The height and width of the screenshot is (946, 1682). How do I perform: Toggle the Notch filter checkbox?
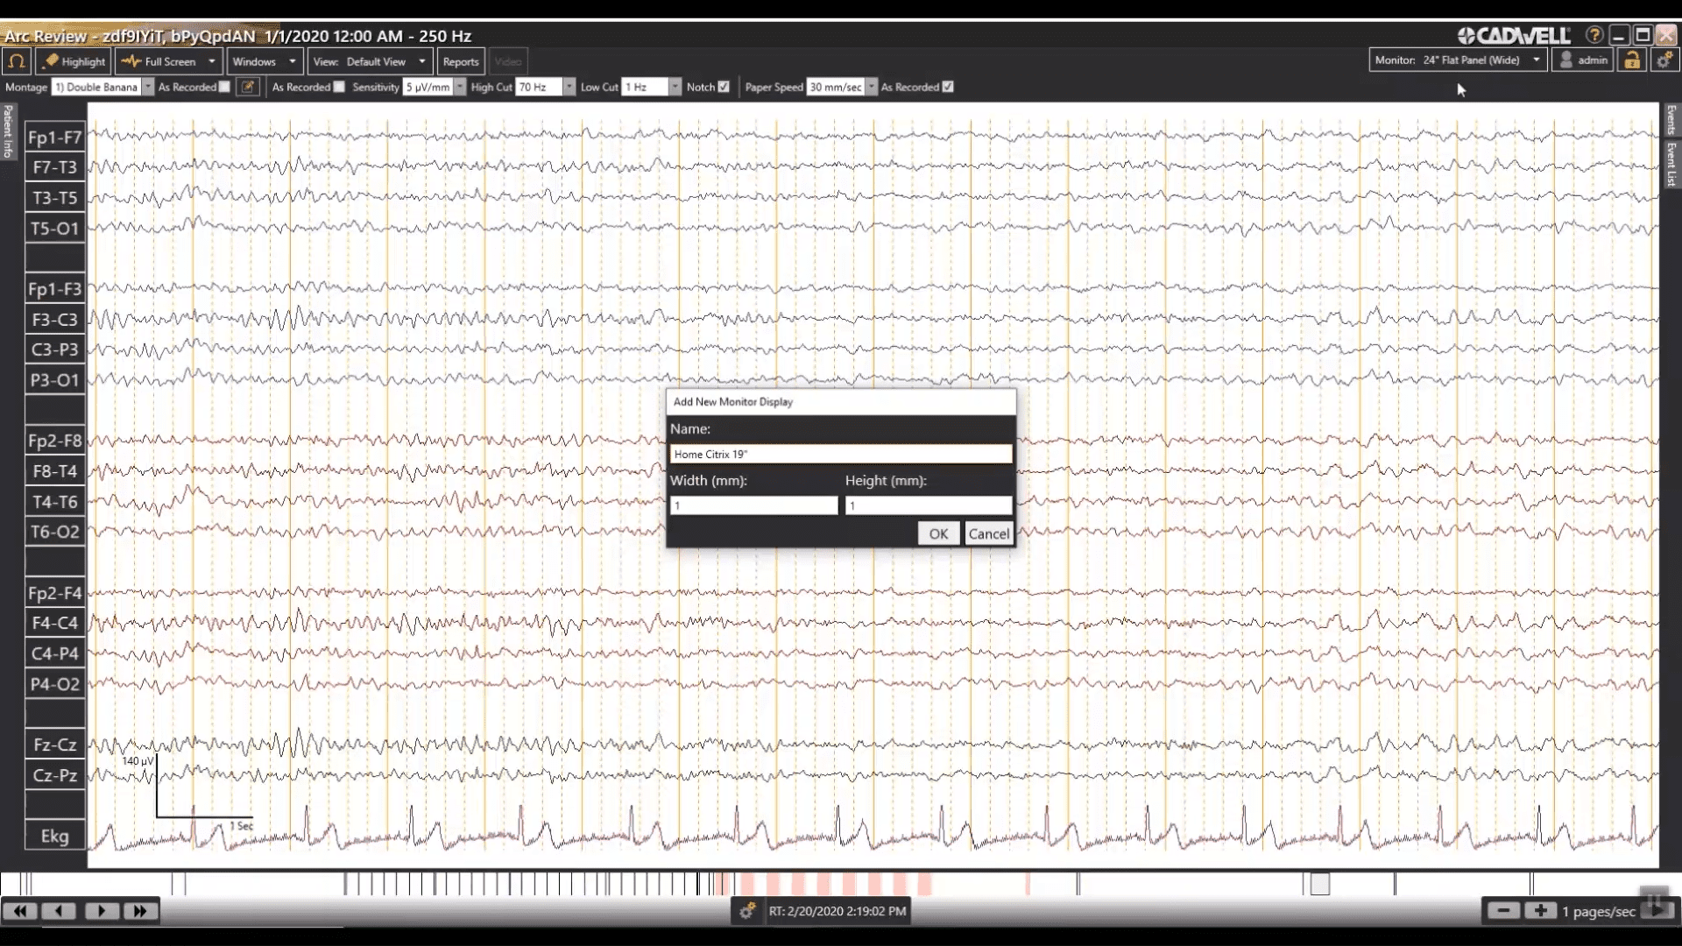[724, 87]
